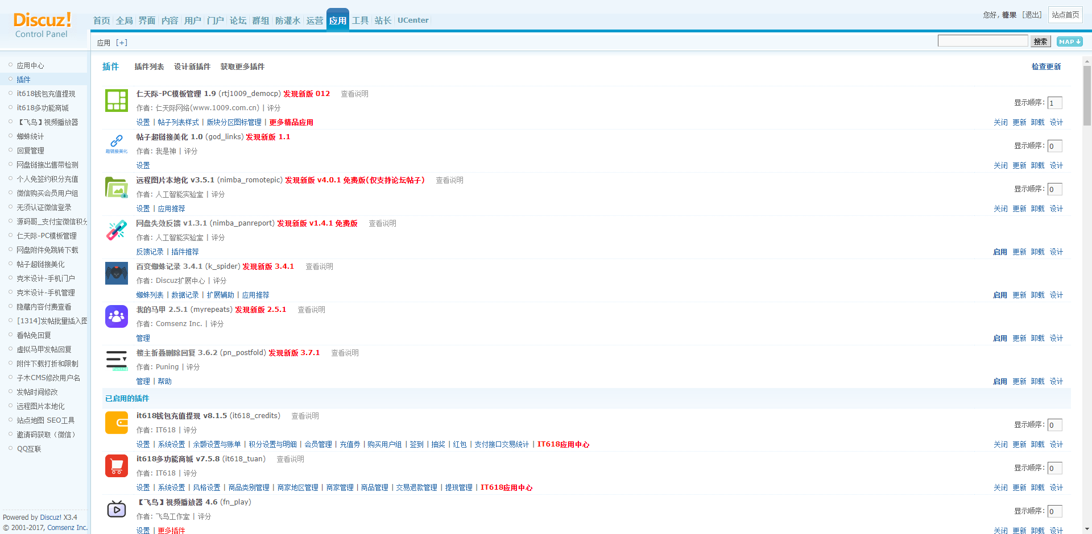
Task: Click the spider icon of 百变蜘蛛记录
Action: tap(117, 273)
